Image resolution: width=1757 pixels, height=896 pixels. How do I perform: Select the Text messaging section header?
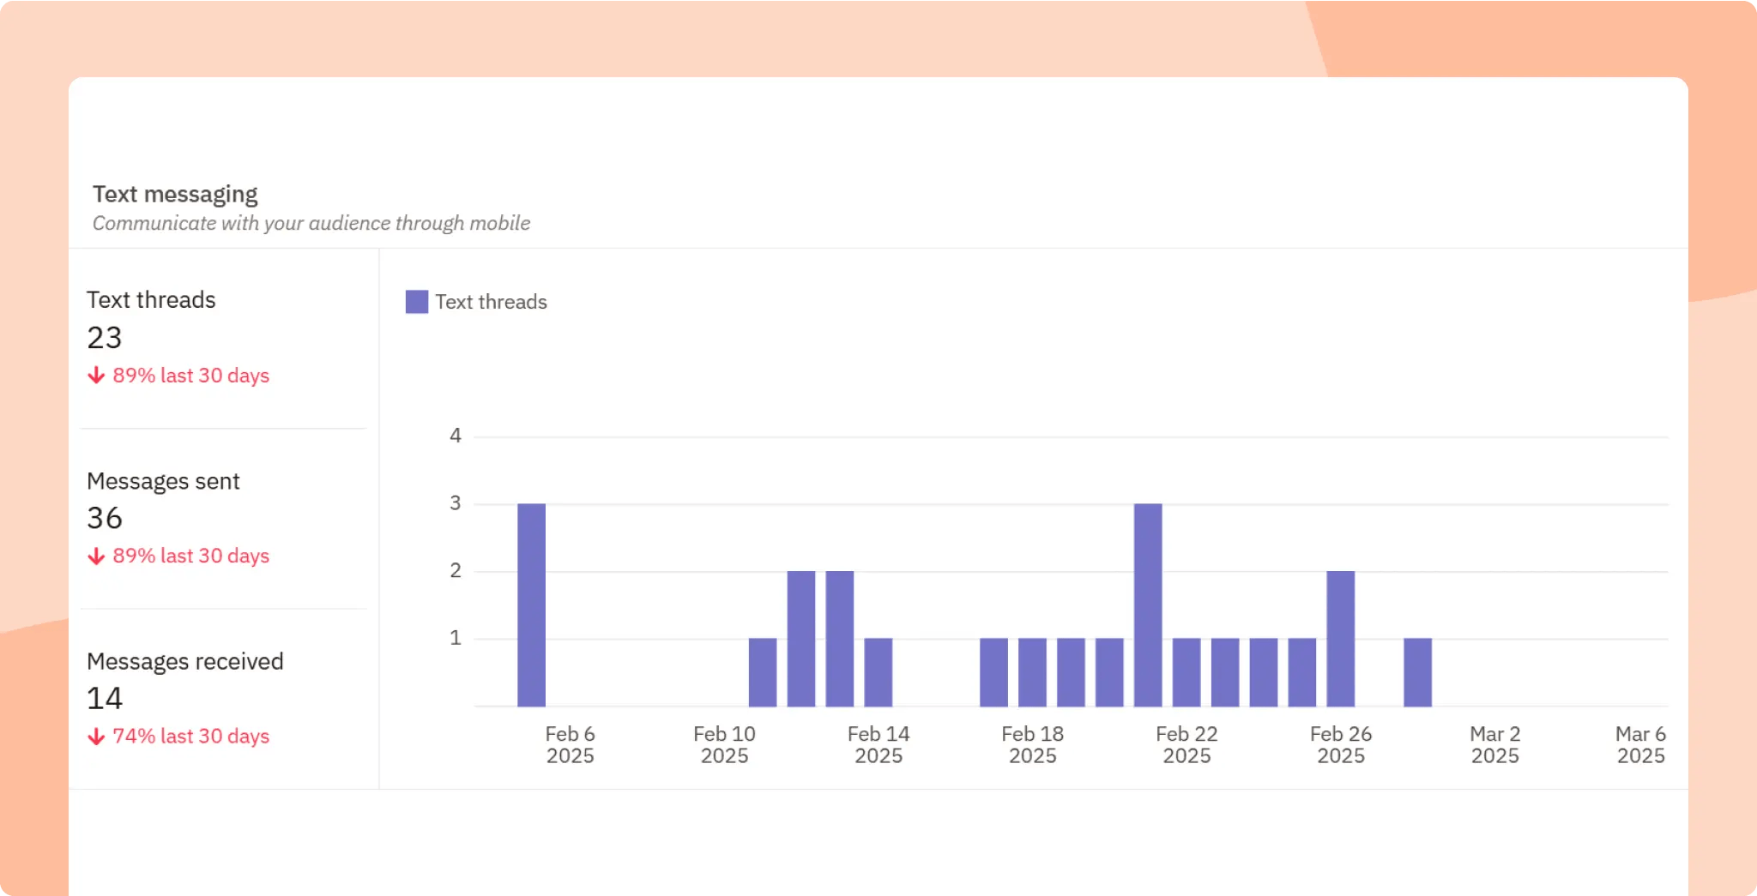point(176,194)
